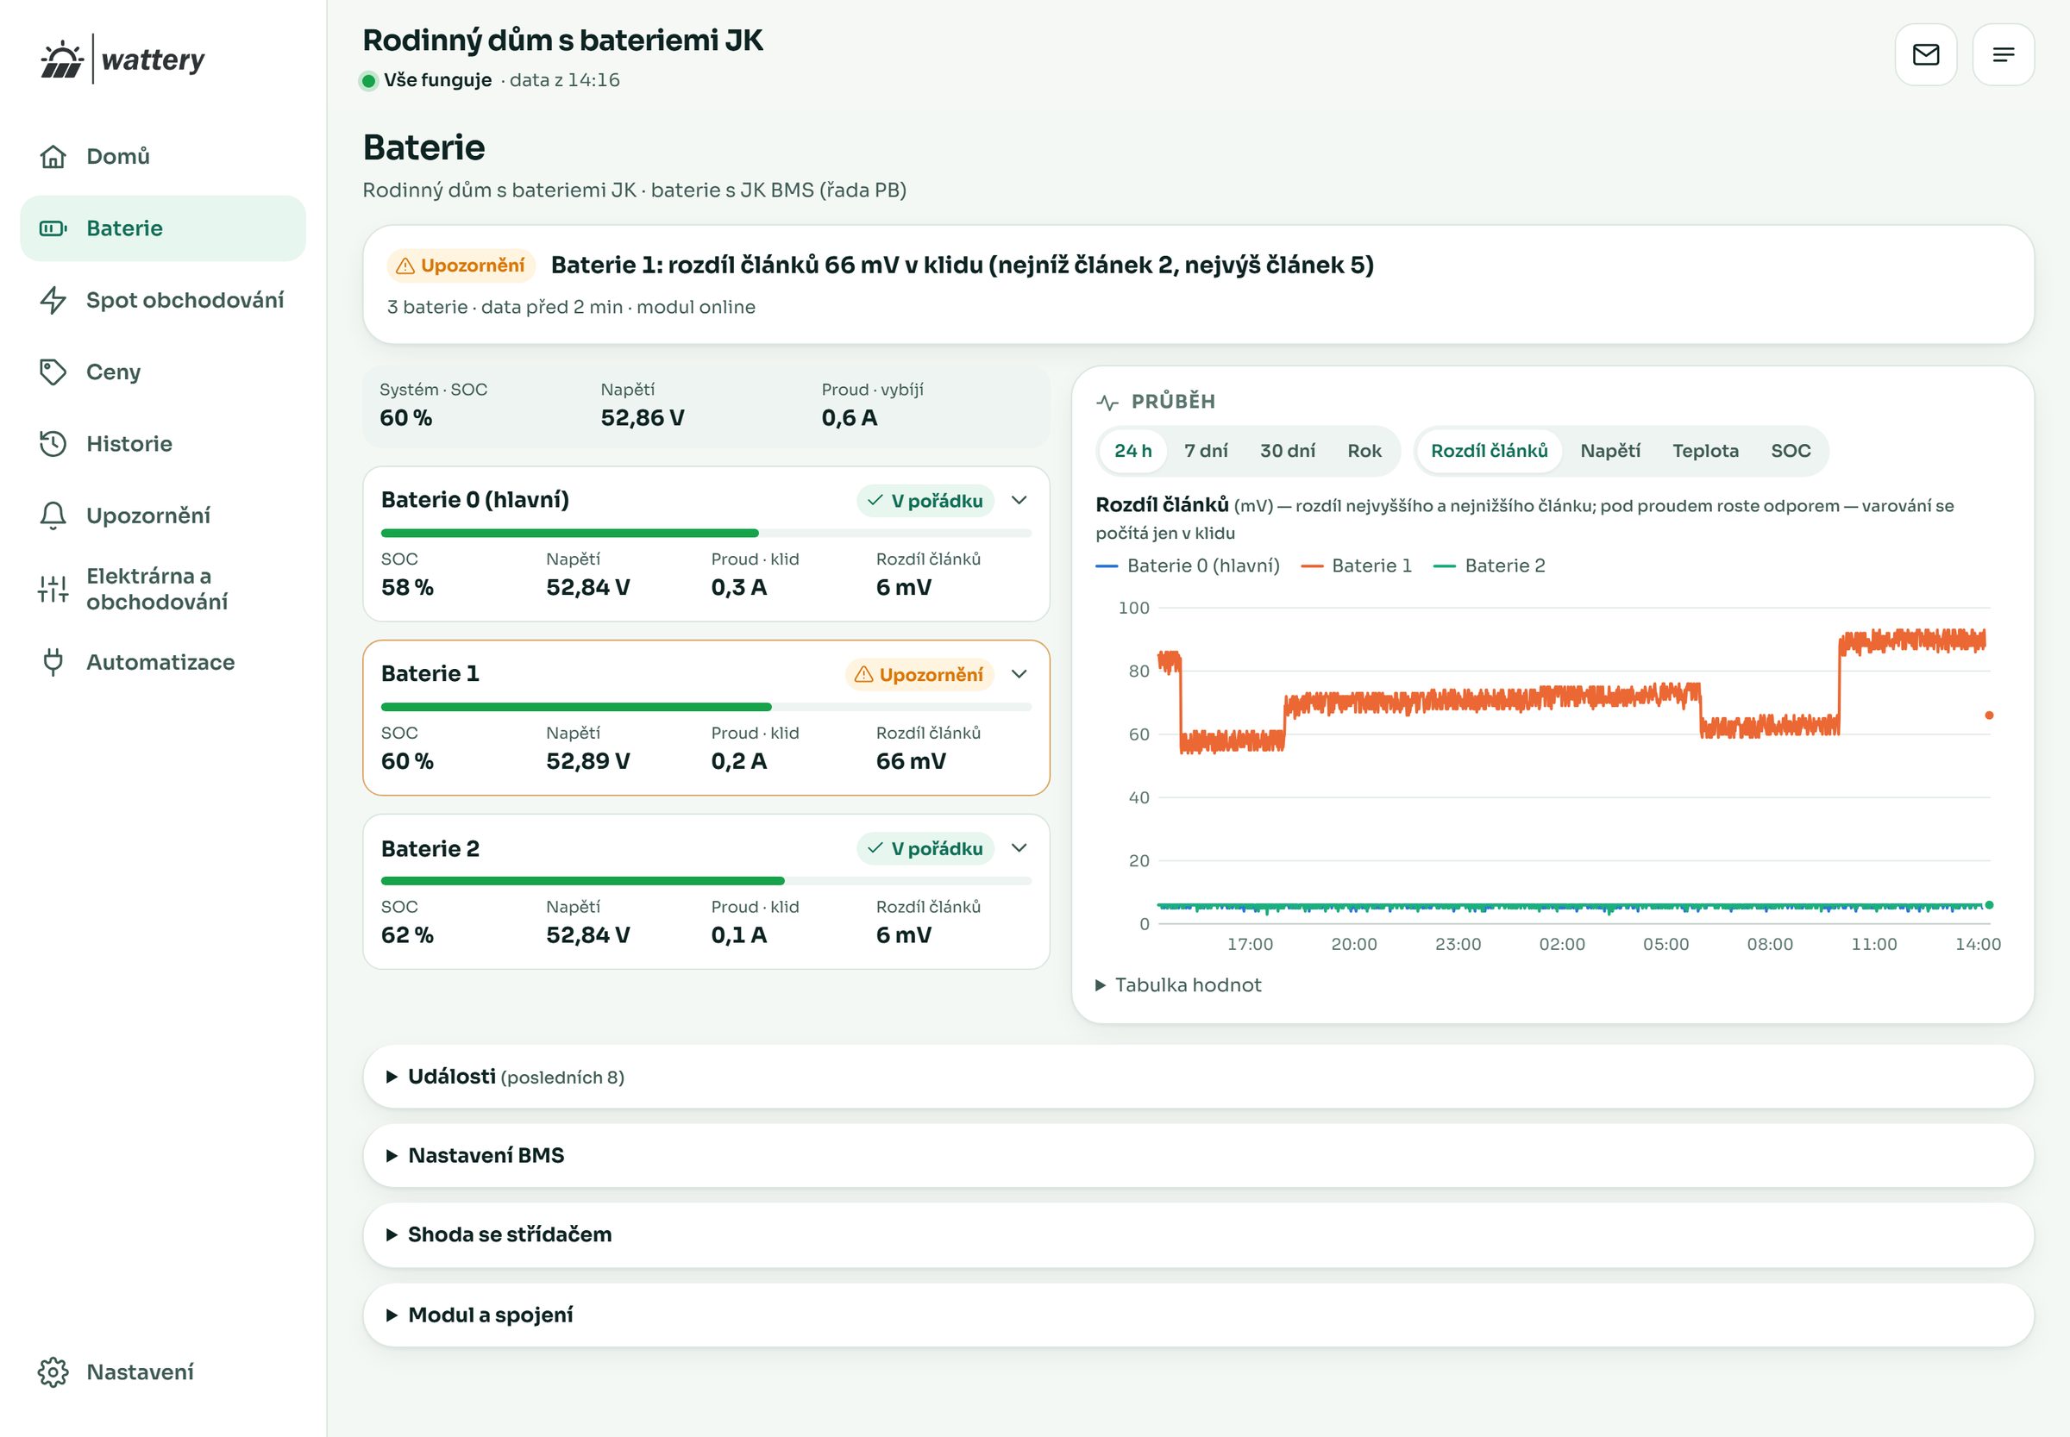Click the warning triangle in the alert banner

(405, 266)
